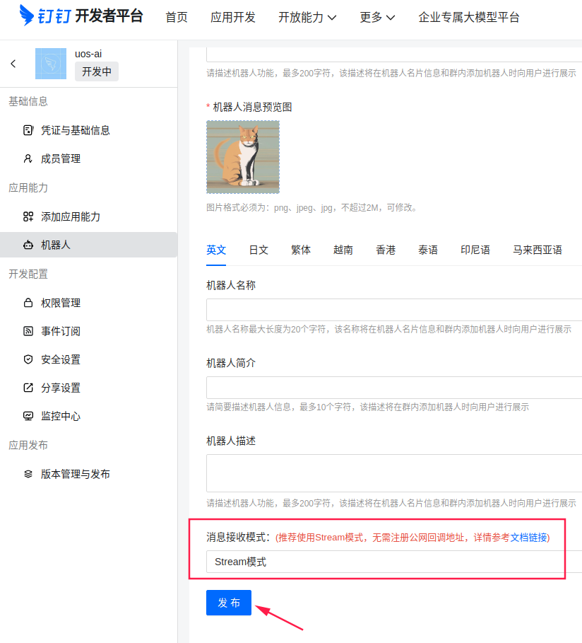
Task: Open 首页 in top navigation
Action: click(177, 17)
